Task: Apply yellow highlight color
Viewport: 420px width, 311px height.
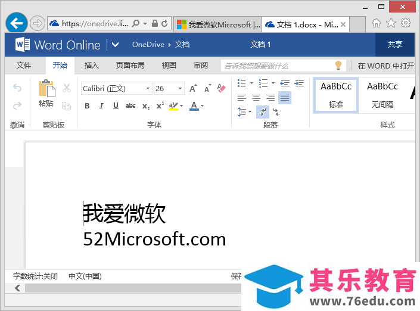Action: pyautogui.click(x=173, y=106)
